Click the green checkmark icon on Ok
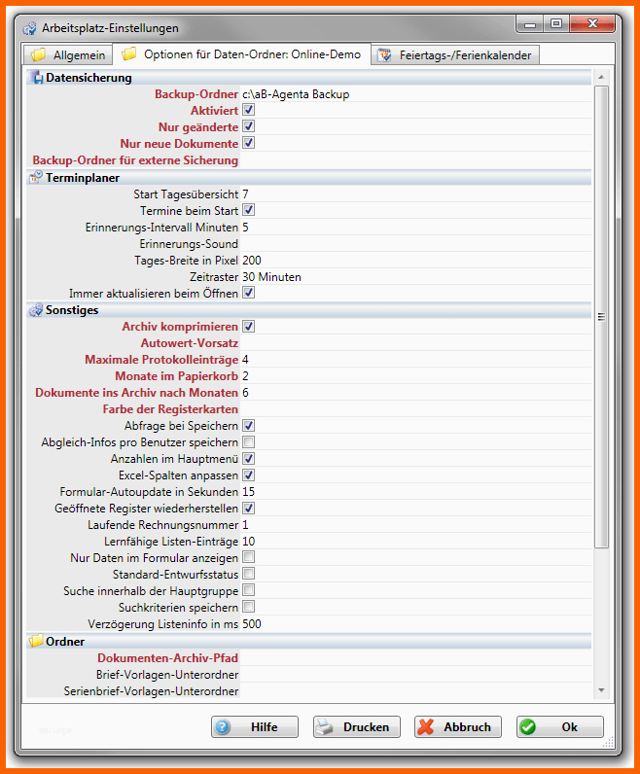Image resolution: width=640 pixels, height=774 pixels. coord(528,727)
